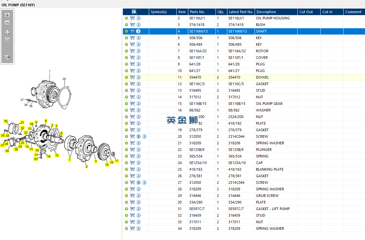
Task: Select callout 30 in the pump diagram
Action: (x=6, y=121)
